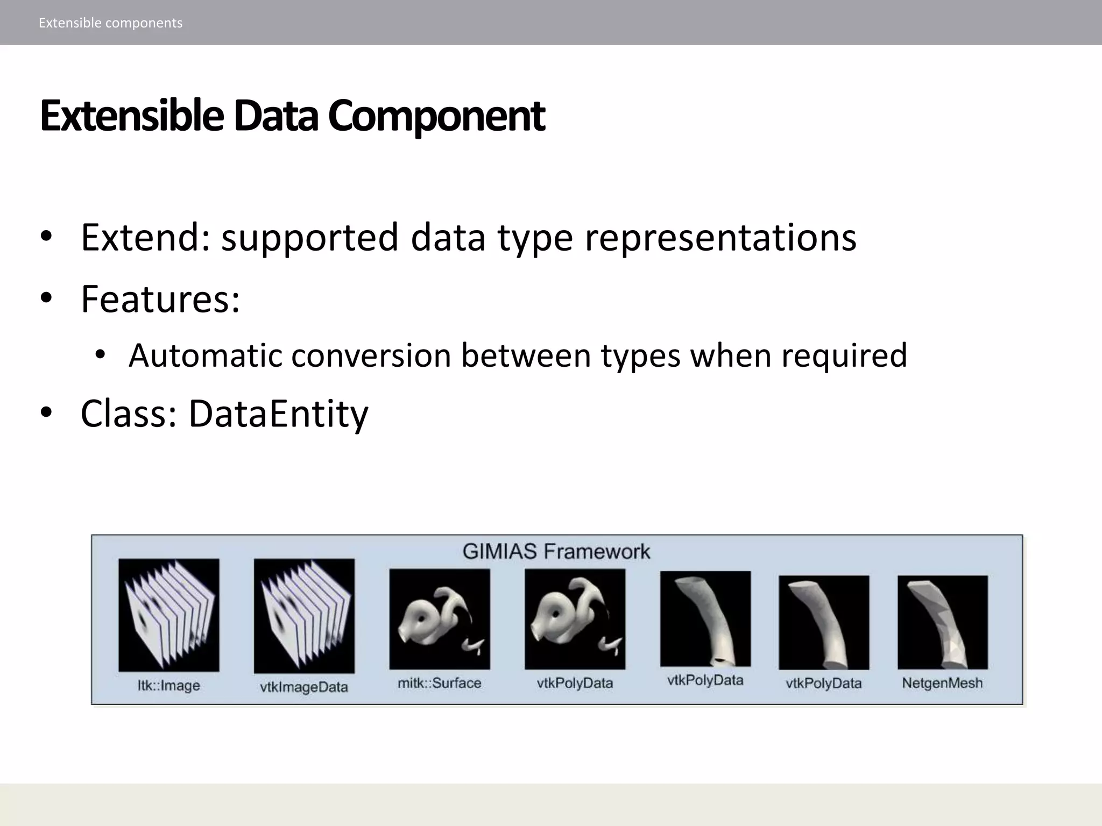Image resolution: width=1102 pixels, height=826 pixels.
Task: Click the mitk::Surface caption text
Action: (440, 683)
